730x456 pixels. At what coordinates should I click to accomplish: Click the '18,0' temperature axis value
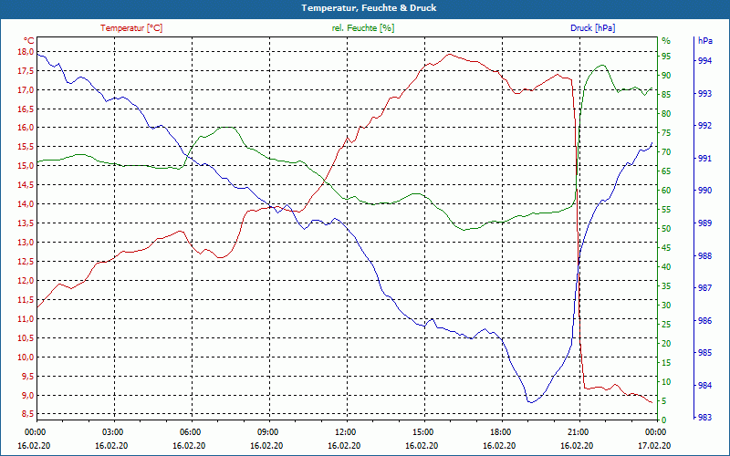point(26,51)
